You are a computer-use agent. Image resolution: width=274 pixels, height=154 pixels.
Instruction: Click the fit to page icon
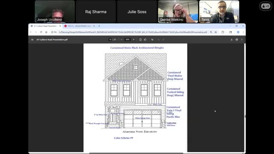pos(140,40)
